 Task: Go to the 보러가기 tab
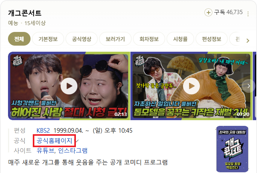[115, 39]
